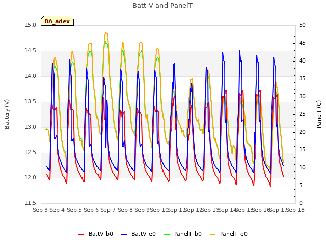Click the Sep 7 date label

(108, 210)
